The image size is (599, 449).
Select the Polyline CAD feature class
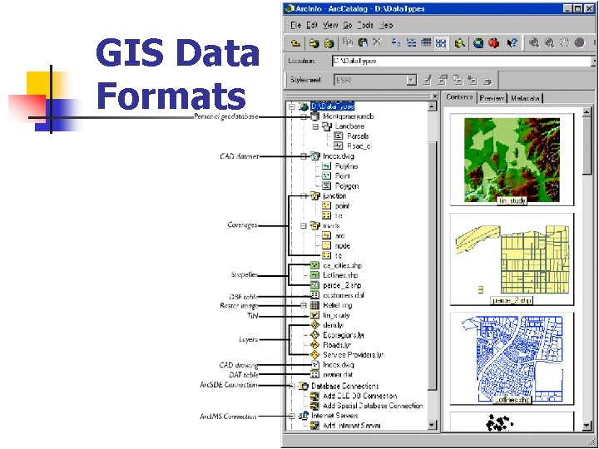tap(346, 166)
